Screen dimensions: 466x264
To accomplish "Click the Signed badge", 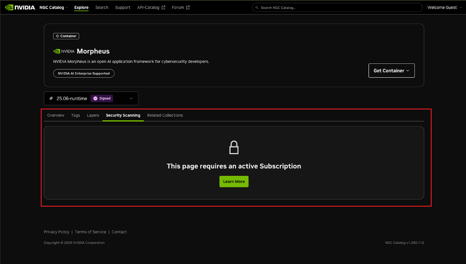I will point(102,98).
